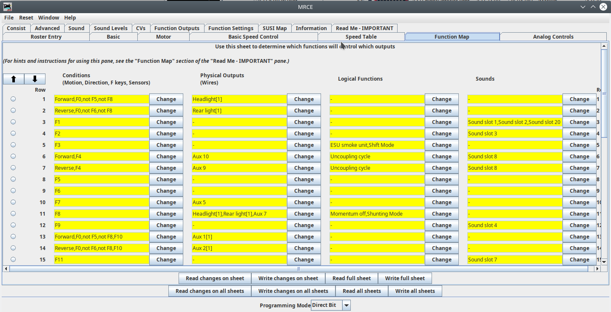Click Read changes on sheet button
Image resolution: width=611 pixels, height=312 pixels.
[215, 278]
